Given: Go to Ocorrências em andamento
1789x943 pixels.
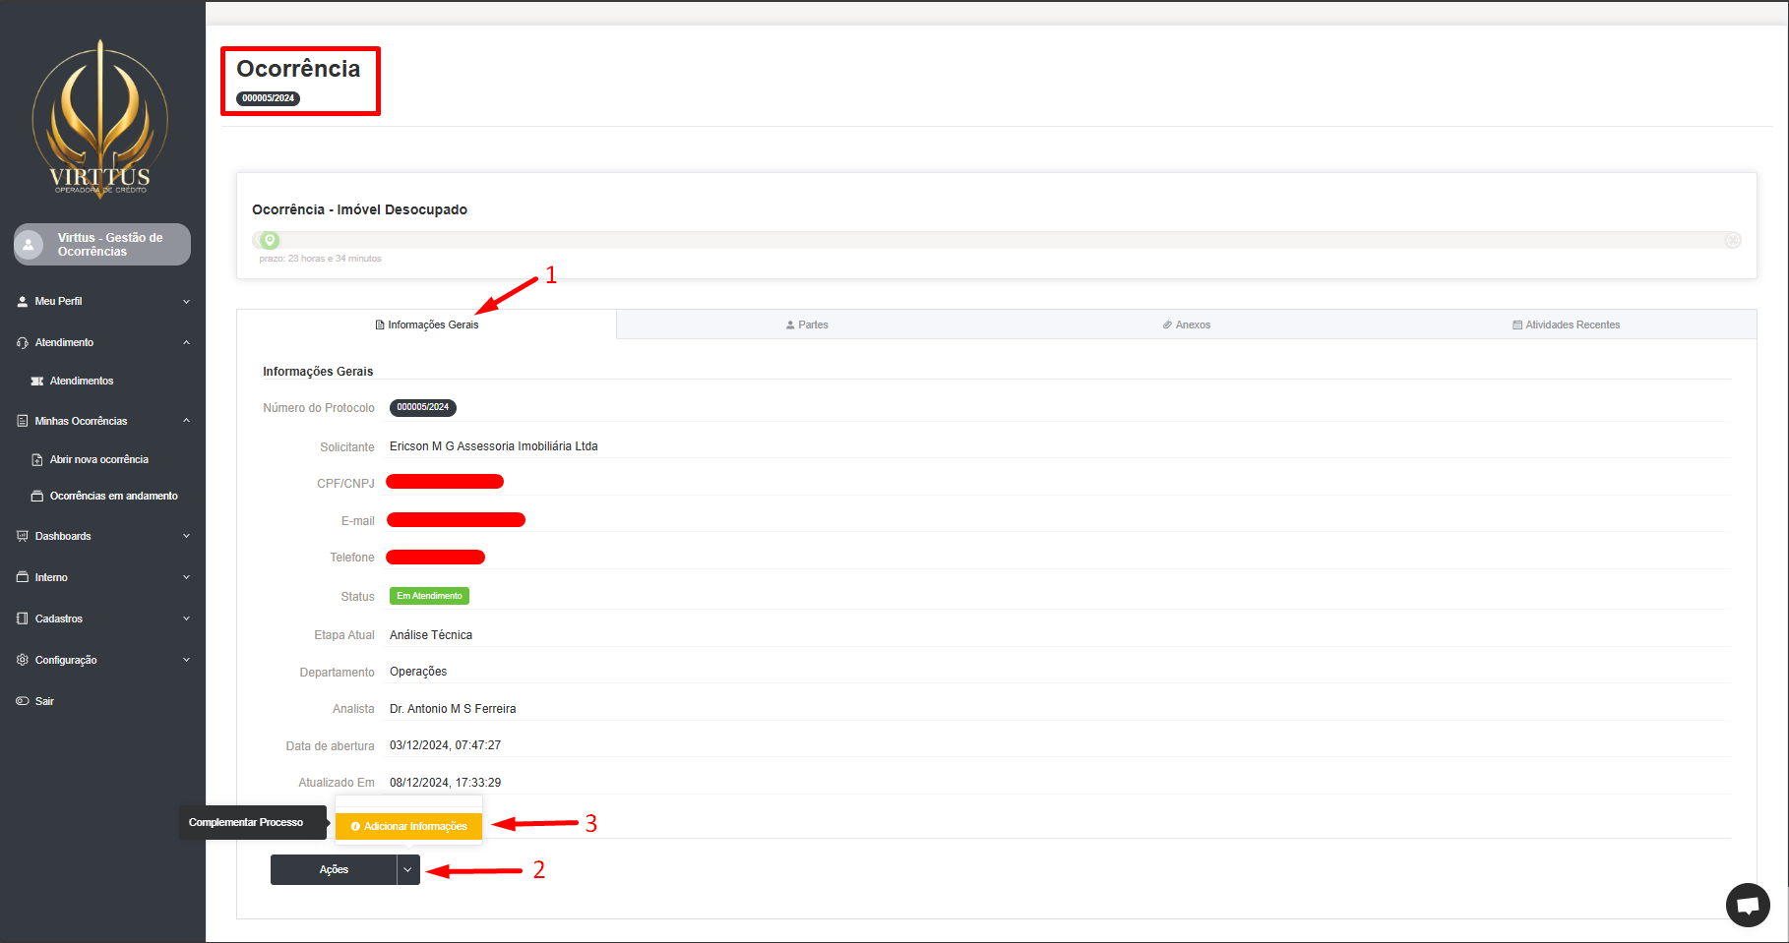Looking at the screenshot, I should coord(113,497).
